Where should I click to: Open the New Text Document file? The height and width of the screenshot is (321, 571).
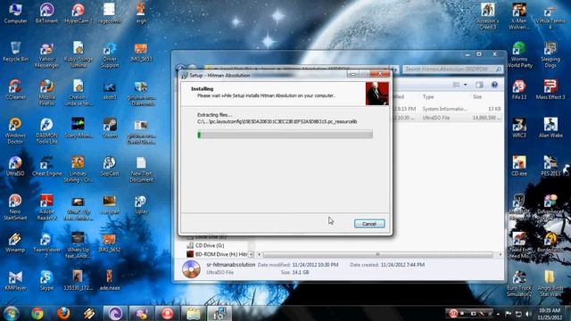pos(141,169)
